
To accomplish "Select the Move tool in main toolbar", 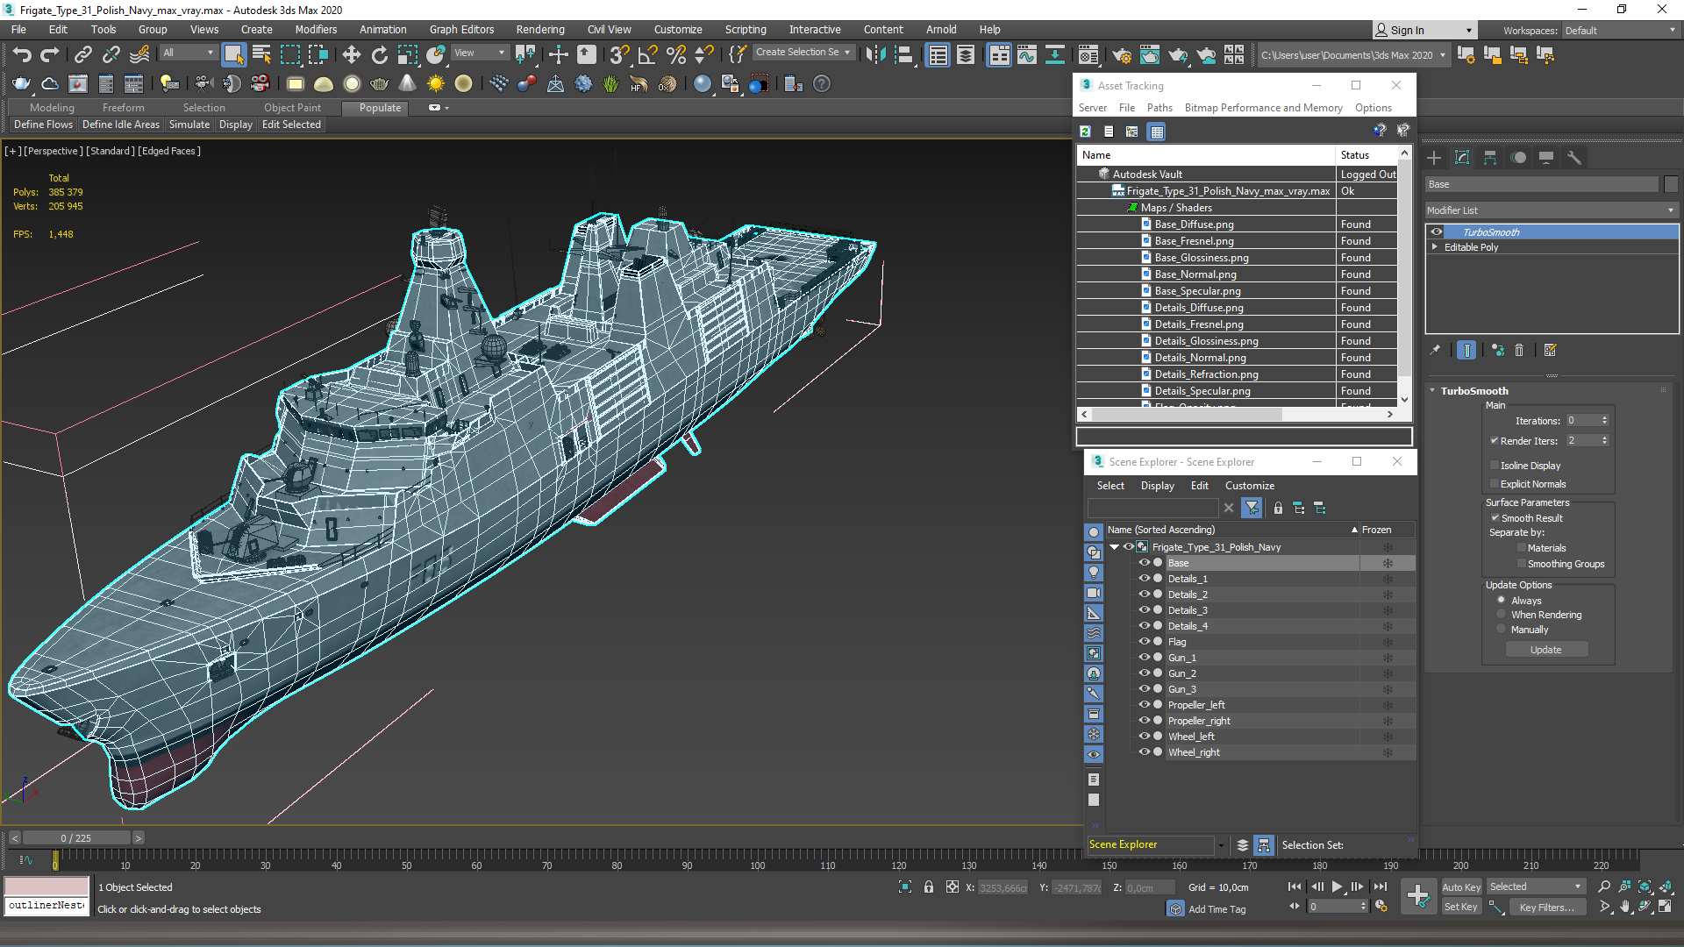I will coord(352,54).
